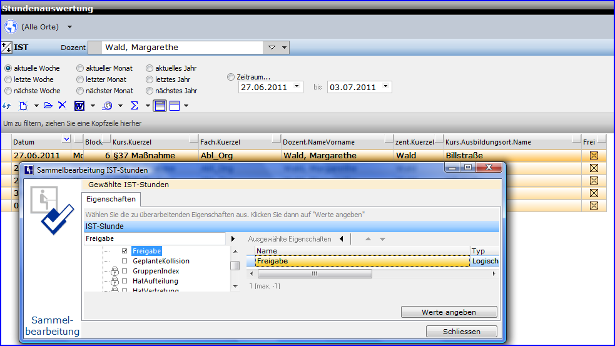Select the nächster Monat radio button
615x346 pixels.
[80, 91]
